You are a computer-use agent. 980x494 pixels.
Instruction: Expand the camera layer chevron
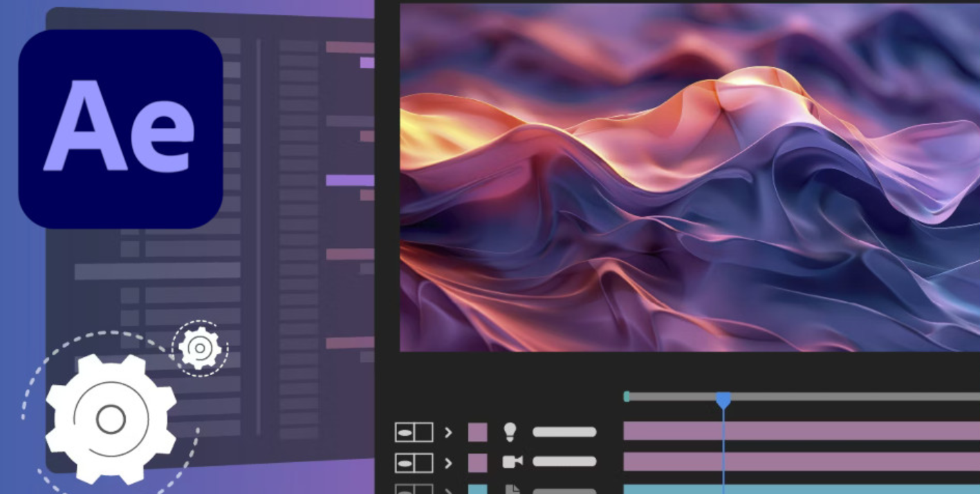tap(448, 462)
